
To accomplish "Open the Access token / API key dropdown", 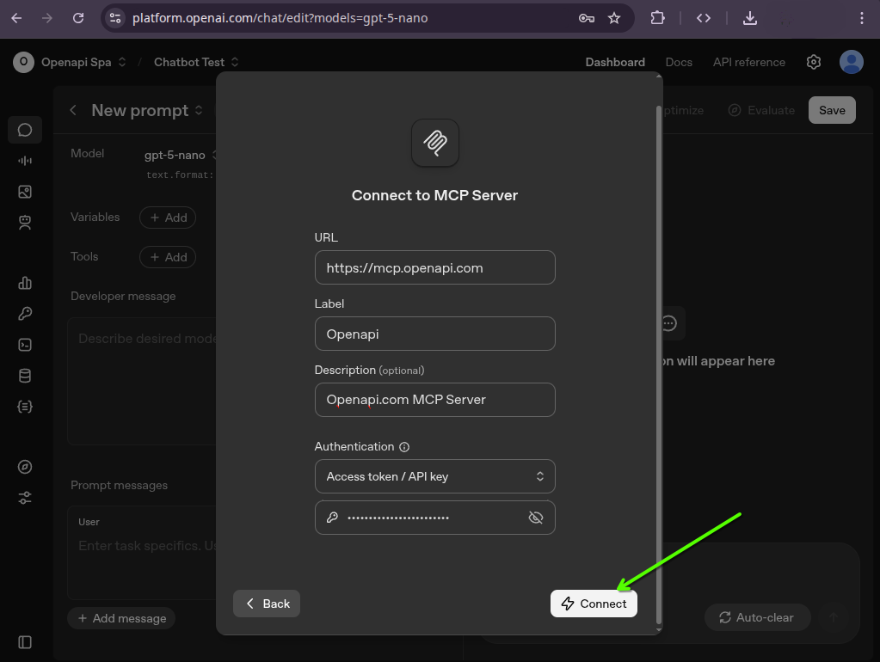I will click(434, 476).
